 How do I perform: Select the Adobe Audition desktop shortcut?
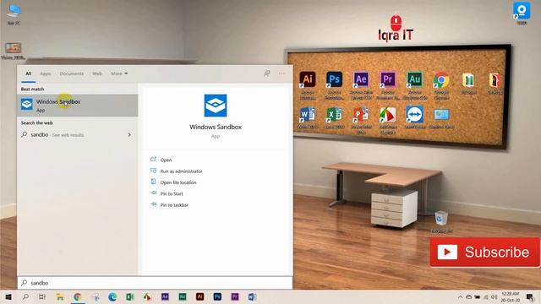[x=415, y=85]
